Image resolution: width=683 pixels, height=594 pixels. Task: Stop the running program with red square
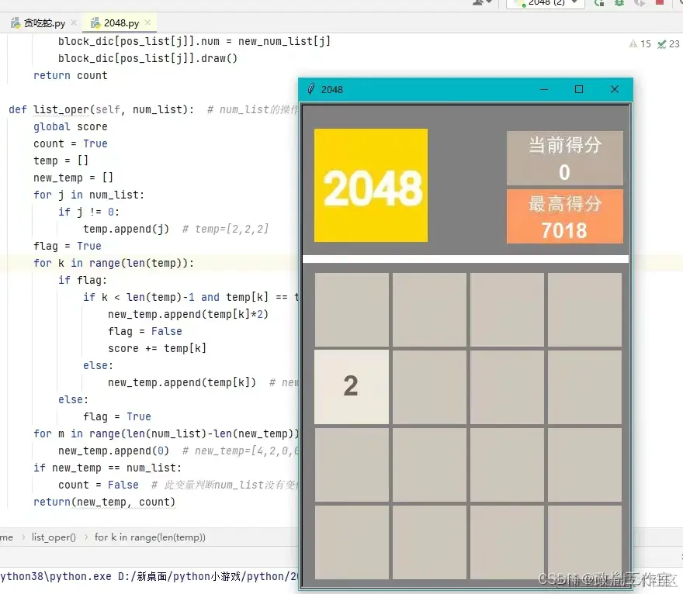click(x=660, y=2)
